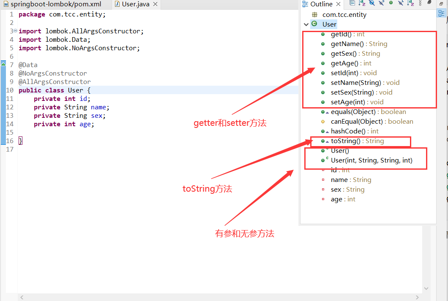Click the Outline icon in the right side strip

pos(441,13)
